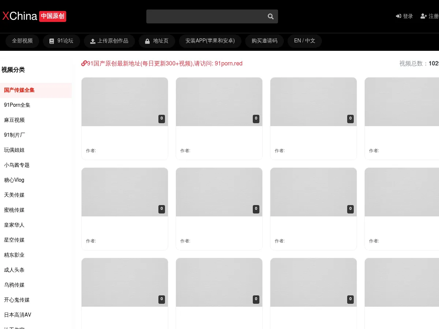Click the 视频分类 sidebar heading
439x329 pixels.
point(13,70)
